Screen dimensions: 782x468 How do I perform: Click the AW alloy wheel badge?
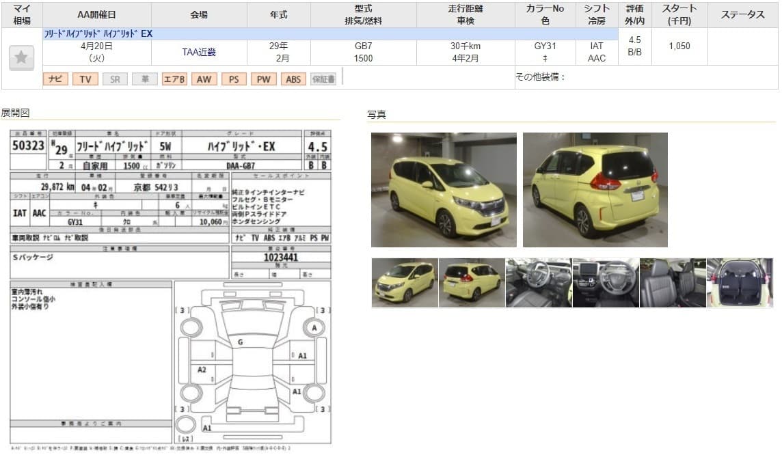204,79
